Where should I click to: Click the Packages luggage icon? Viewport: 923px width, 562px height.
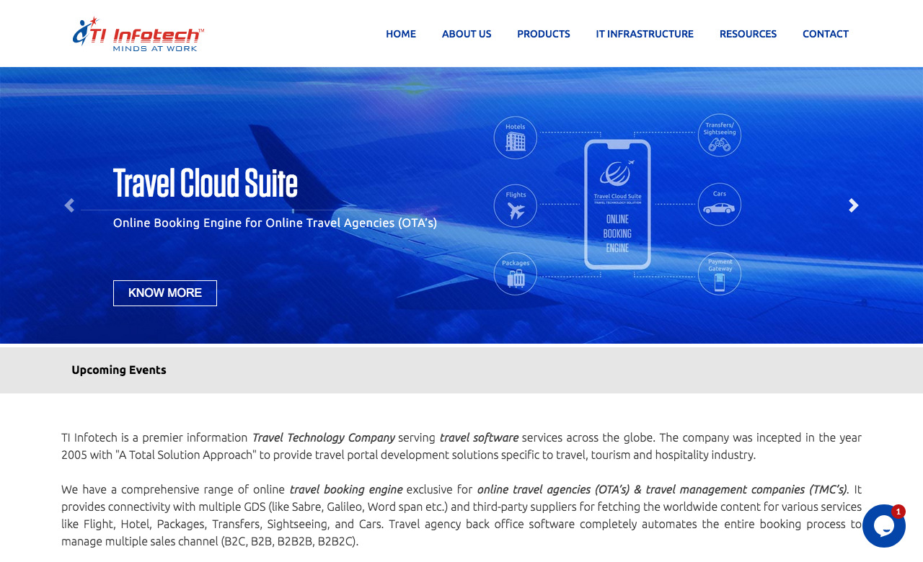[x=516, y=274]
